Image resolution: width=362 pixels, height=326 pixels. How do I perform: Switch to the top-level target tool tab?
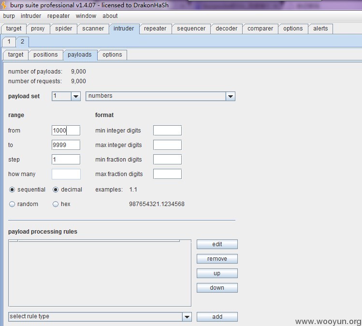(14, 29)
